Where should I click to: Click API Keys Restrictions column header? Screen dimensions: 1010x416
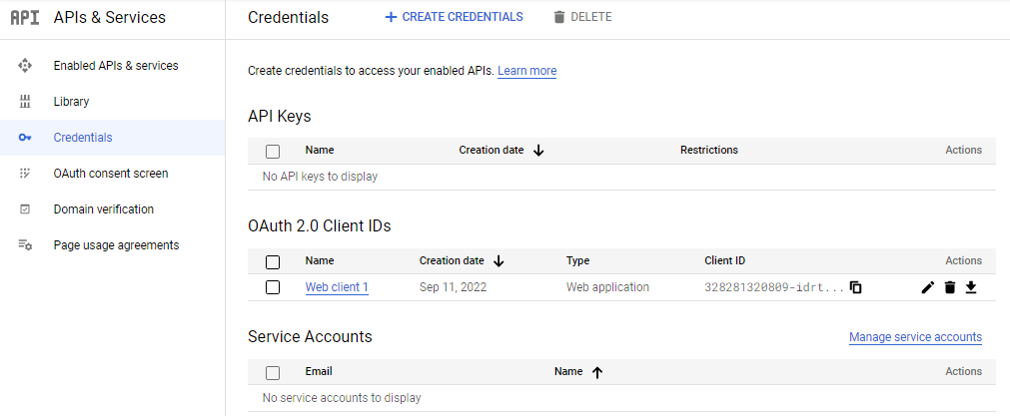[x=709, y=150]
